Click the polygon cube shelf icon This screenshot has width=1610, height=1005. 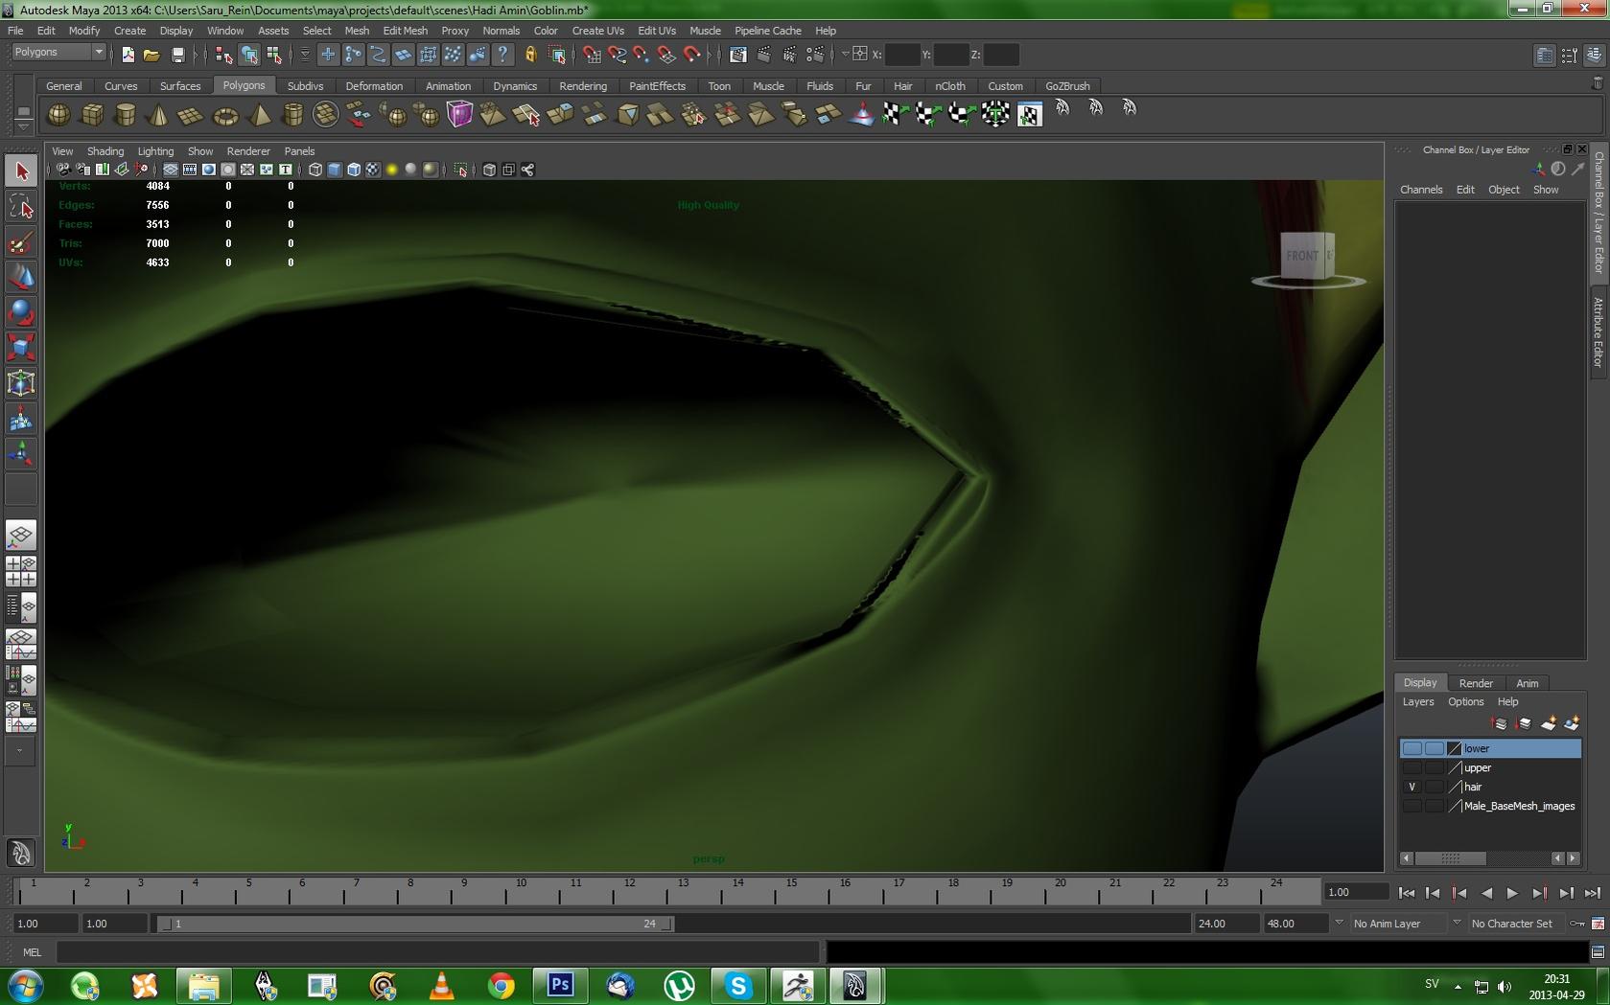click(92, 115)
